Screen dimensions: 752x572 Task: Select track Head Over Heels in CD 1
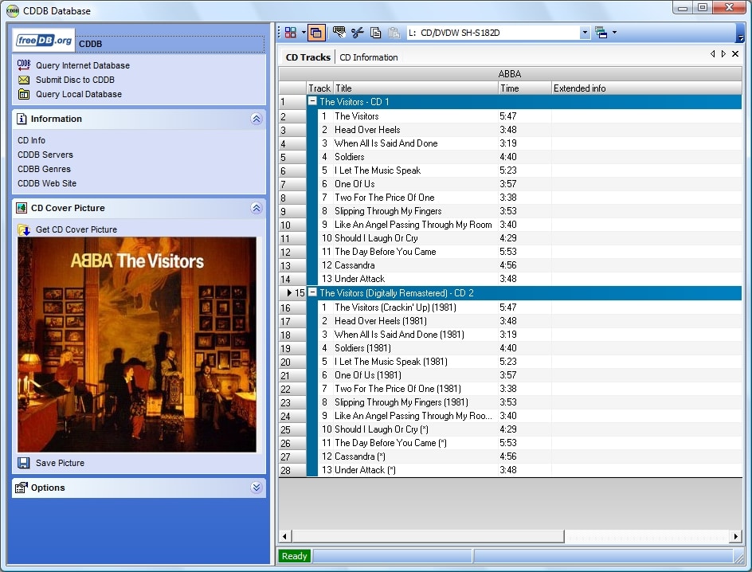367,130
